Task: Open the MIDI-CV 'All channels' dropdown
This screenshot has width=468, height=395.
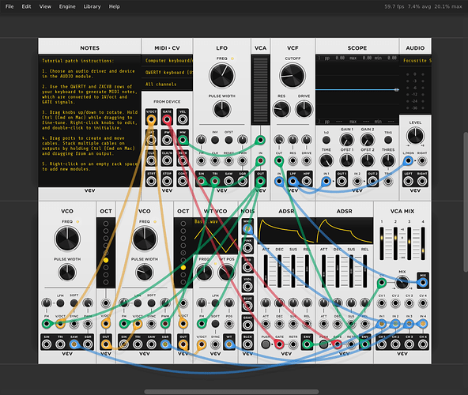Action: 167,85
